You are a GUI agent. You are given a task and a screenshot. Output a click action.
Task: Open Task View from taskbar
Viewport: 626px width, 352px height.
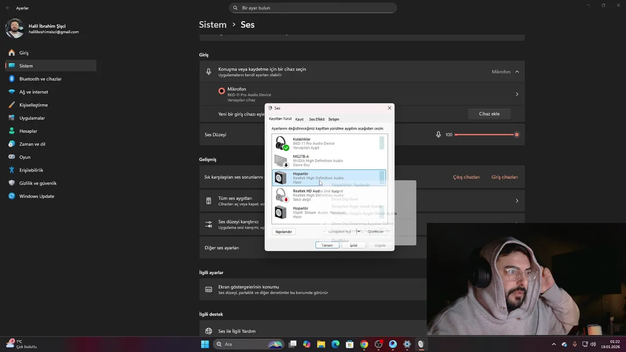click(x=292, y=344)
